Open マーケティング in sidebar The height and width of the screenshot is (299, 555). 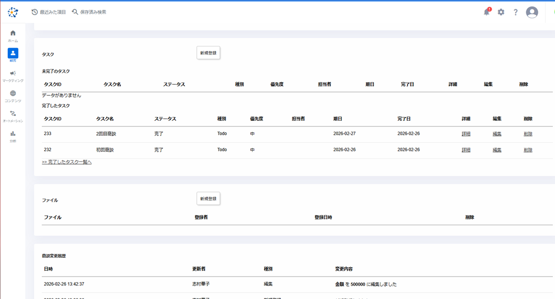(x=13, y=76)
